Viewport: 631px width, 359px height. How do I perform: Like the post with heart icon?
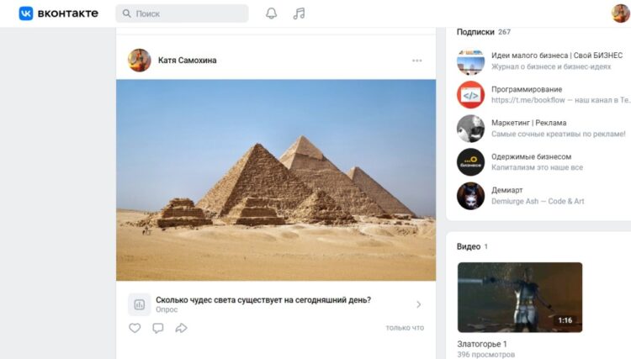click(x=135, y=328)
